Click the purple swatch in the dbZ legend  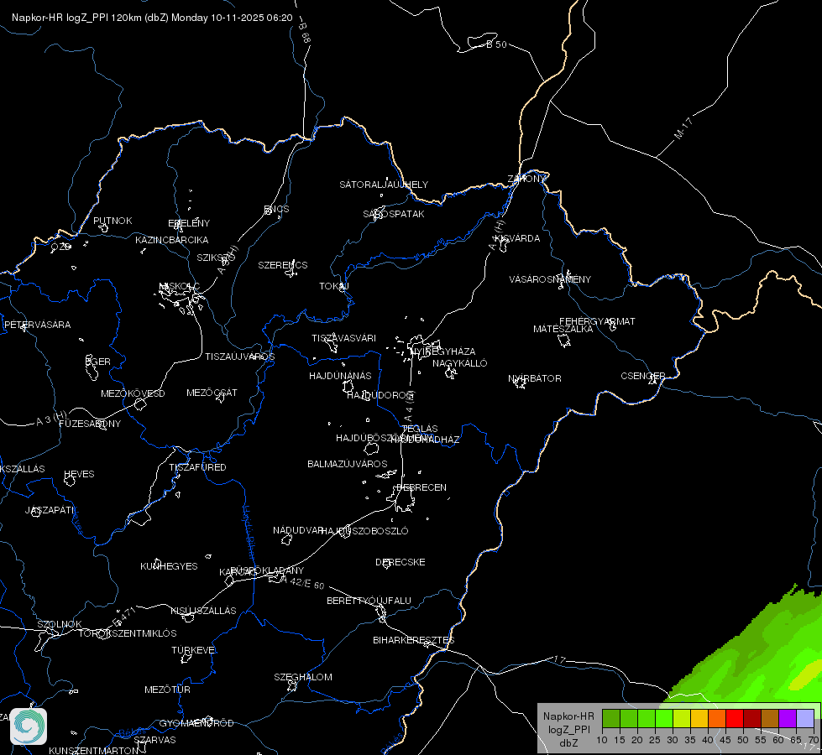click(788, 719)
